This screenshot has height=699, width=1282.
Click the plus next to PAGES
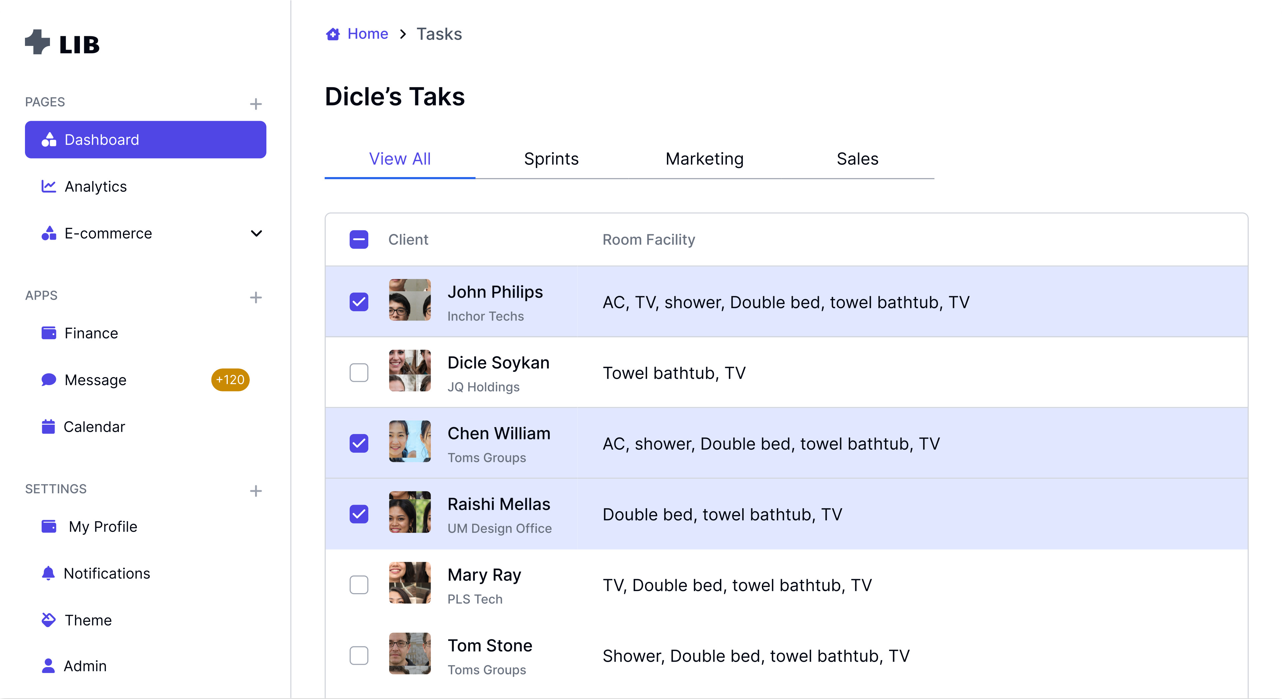(256, 104)
